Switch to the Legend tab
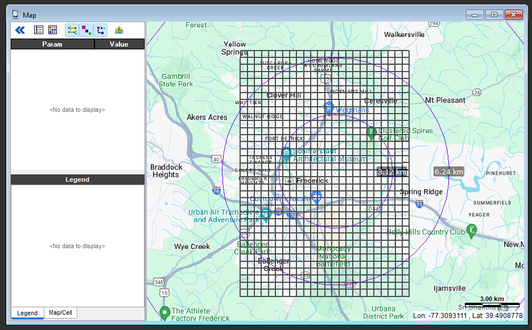The image size is (532, 330). pos(27,313)
